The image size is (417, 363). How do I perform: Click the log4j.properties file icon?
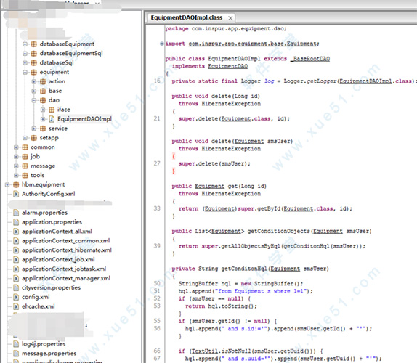click(x=16, y=344)
